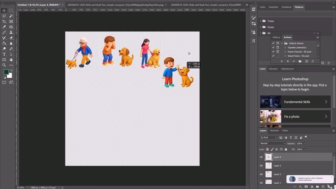Toggle lock all in Layers panel

[x=286, y=149]
